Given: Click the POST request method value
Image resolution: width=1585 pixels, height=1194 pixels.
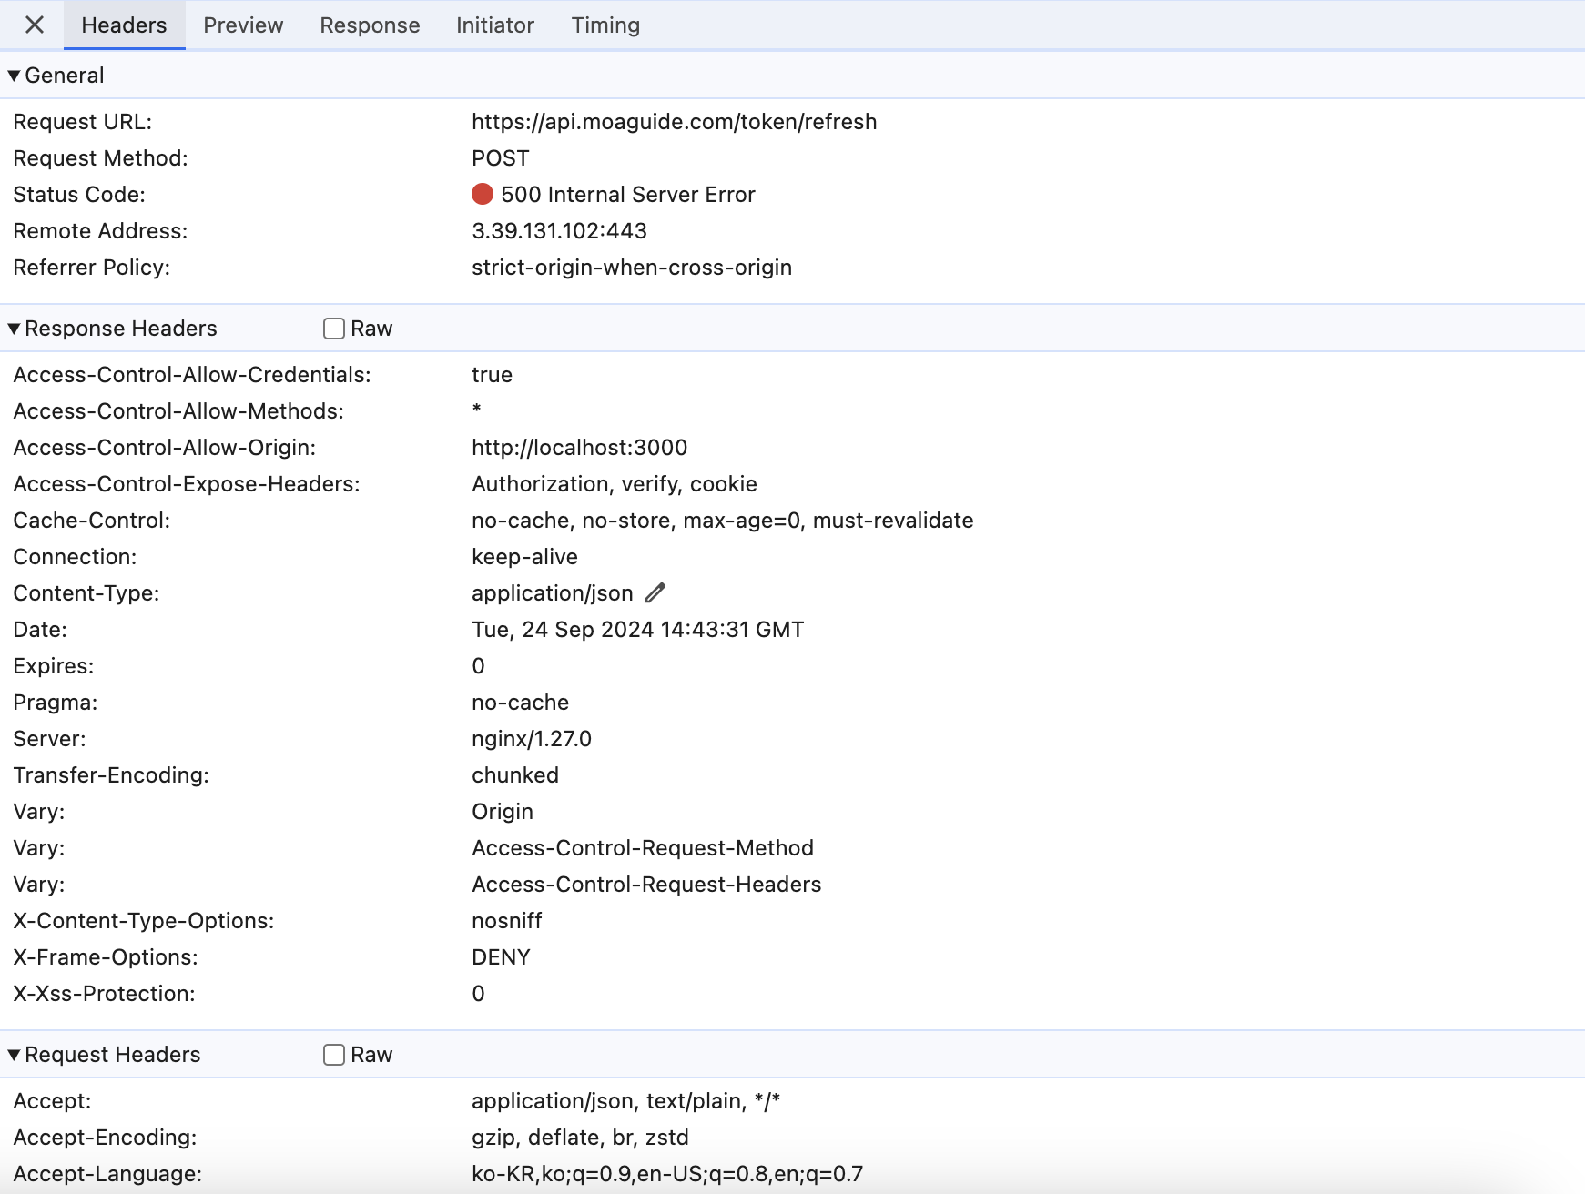Looking at the screenshot, I should (x=500, y=158).
